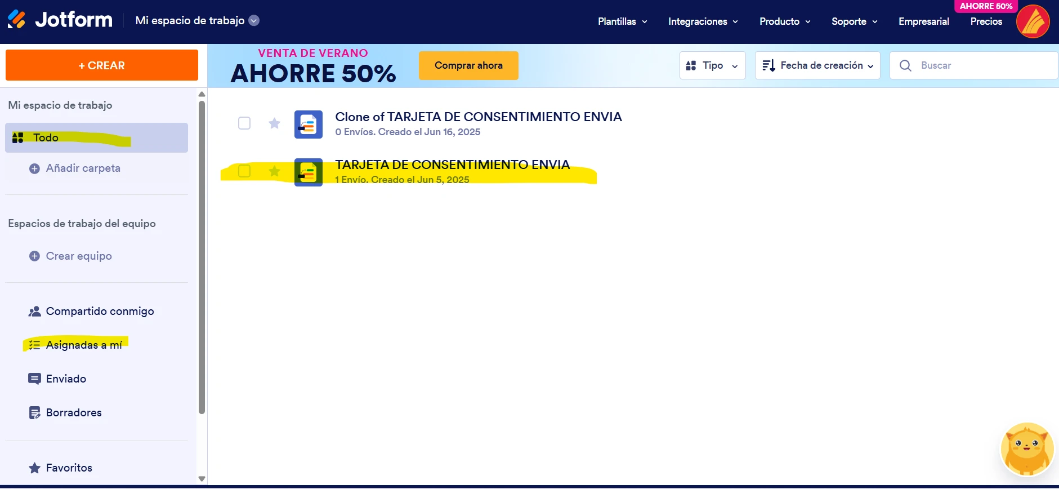Click the plus icon beside Añadir carpeta

pyautogui.click(x=34, y=168)
